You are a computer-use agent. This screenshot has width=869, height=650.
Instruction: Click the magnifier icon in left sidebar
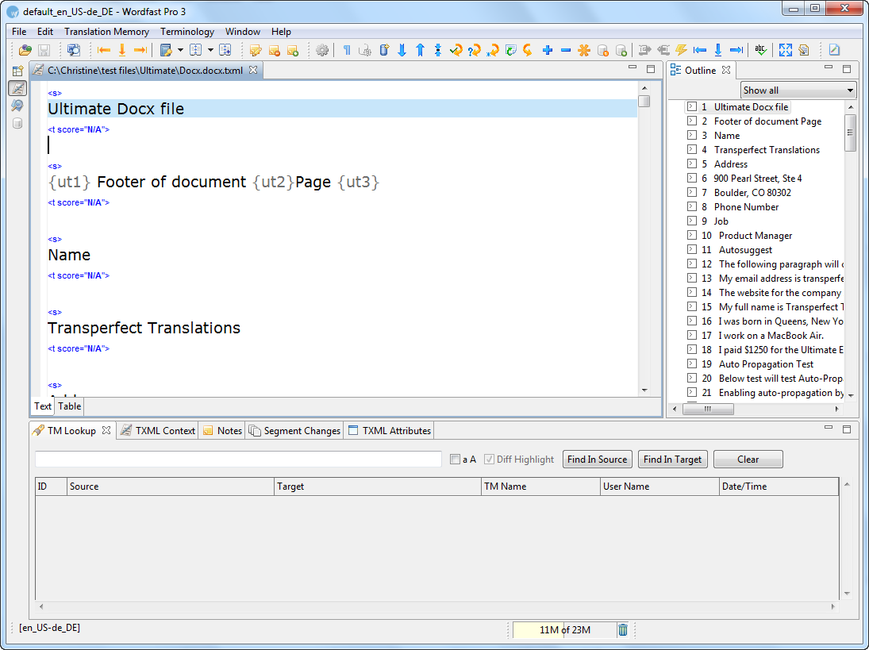(17, 106)
